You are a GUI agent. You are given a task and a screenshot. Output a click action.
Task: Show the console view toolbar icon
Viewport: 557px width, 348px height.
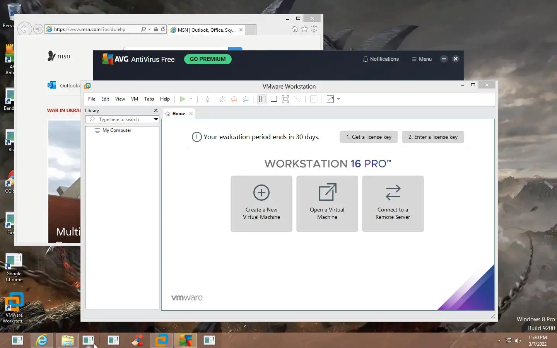314,99
